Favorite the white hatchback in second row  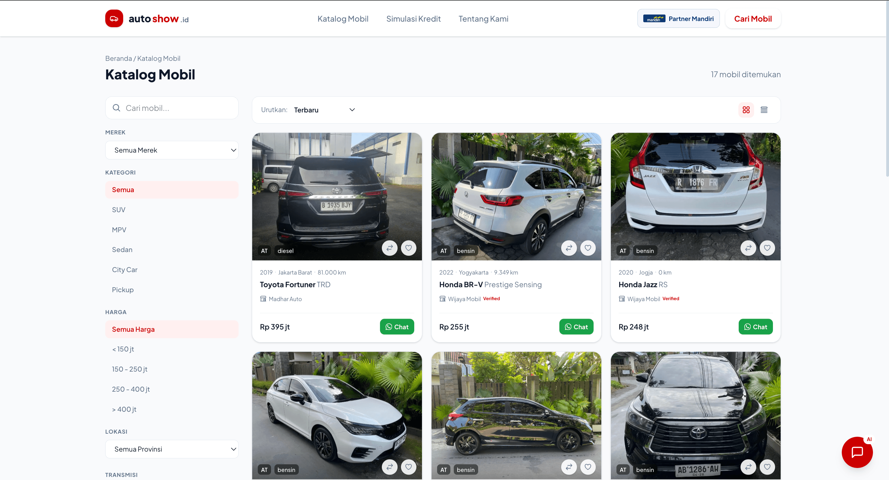pos(408,467)
